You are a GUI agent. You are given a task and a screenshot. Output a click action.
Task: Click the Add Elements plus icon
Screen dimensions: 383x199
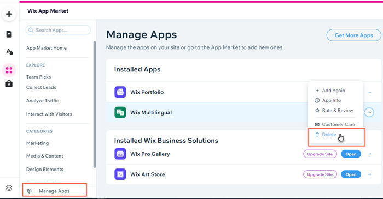(9, 14)
